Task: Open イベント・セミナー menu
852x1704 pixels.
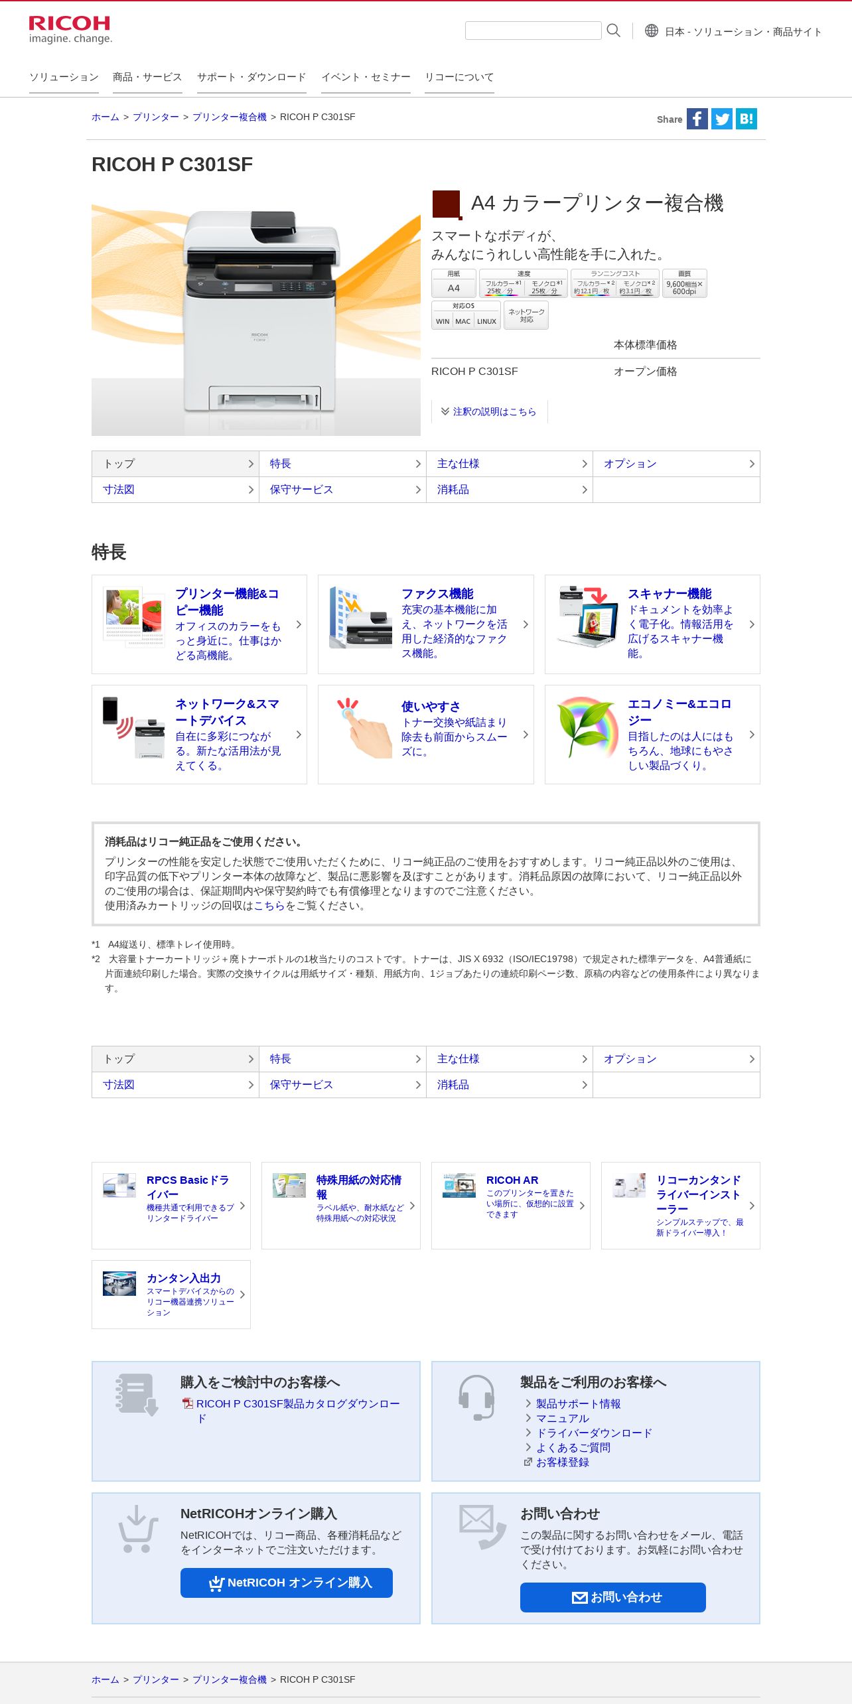Action: point(366,77)
